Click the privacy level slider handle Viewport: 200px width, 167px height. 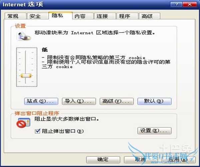26,75
